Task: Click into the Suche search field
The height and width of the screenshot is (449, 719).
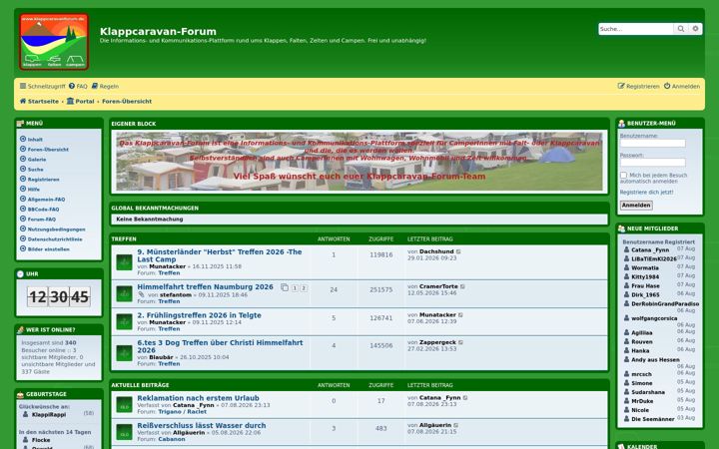Action: pyautogui.click(x=636, y=29)
